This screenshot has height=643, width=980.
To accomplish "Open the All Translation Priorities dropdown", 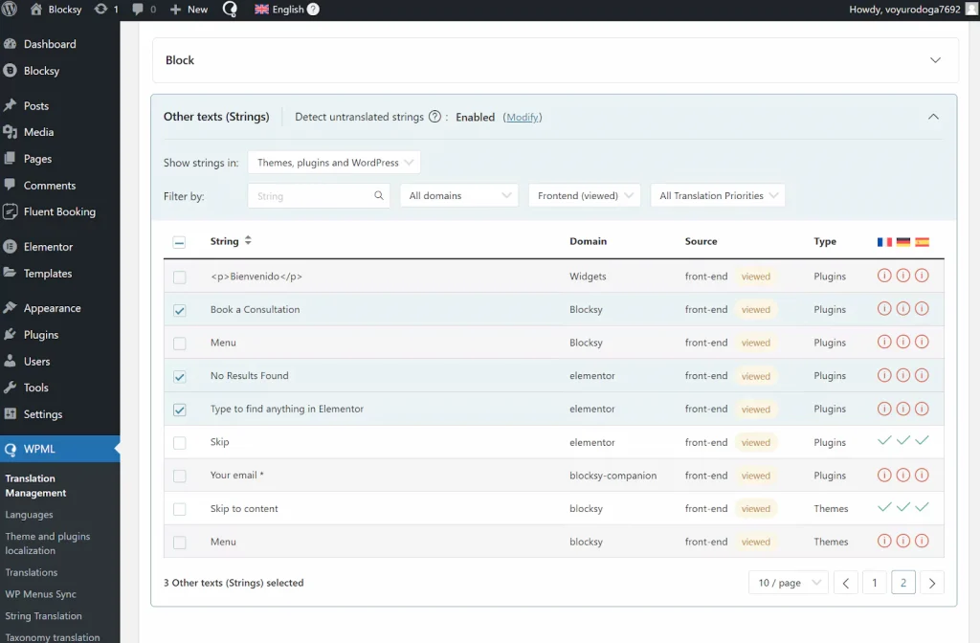I will coord(718,195).
